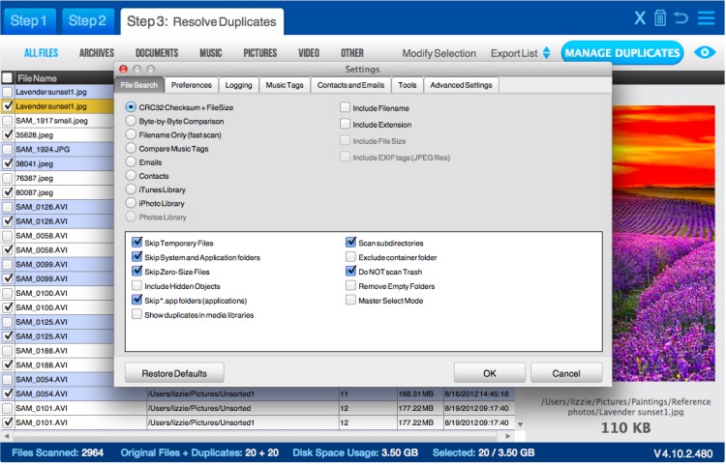Open the hamburger menu icon
The height and width of the screenshot is (465, 726).
click(x=706, y=18)
